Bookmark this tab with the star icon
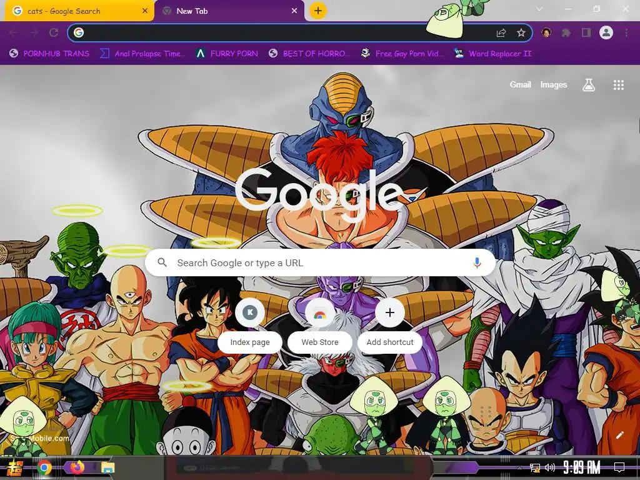 coord(521,32)
